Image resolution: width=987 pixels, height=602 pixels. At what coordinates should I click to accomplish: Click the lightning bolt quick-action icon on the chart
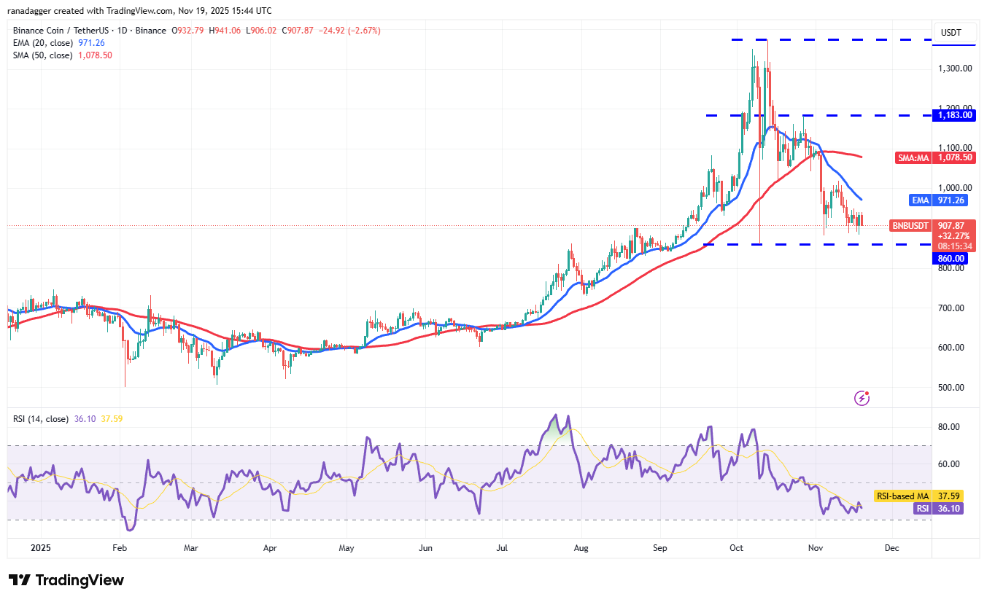click(x=862, y=398)
